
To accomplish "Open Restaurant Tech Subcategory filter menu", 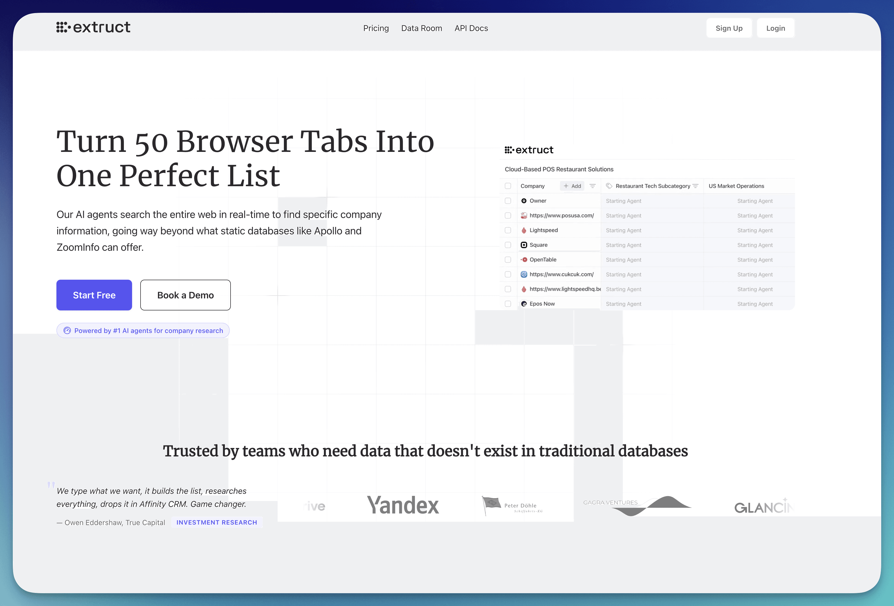I will (x=695, y=186).
